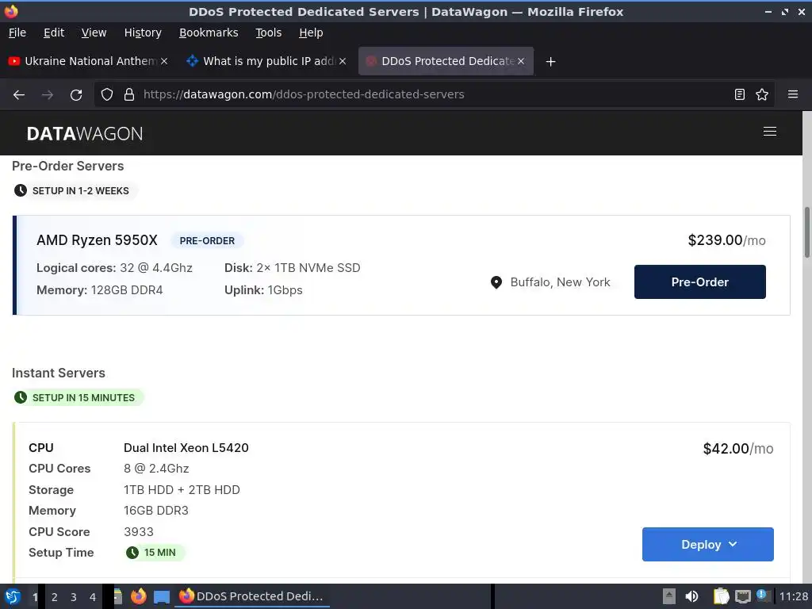Click the site security padlock icon
812x609 pixels.
(x=129, y=94)
